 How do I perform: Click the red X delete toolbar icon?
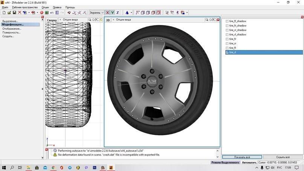(20, 12)
